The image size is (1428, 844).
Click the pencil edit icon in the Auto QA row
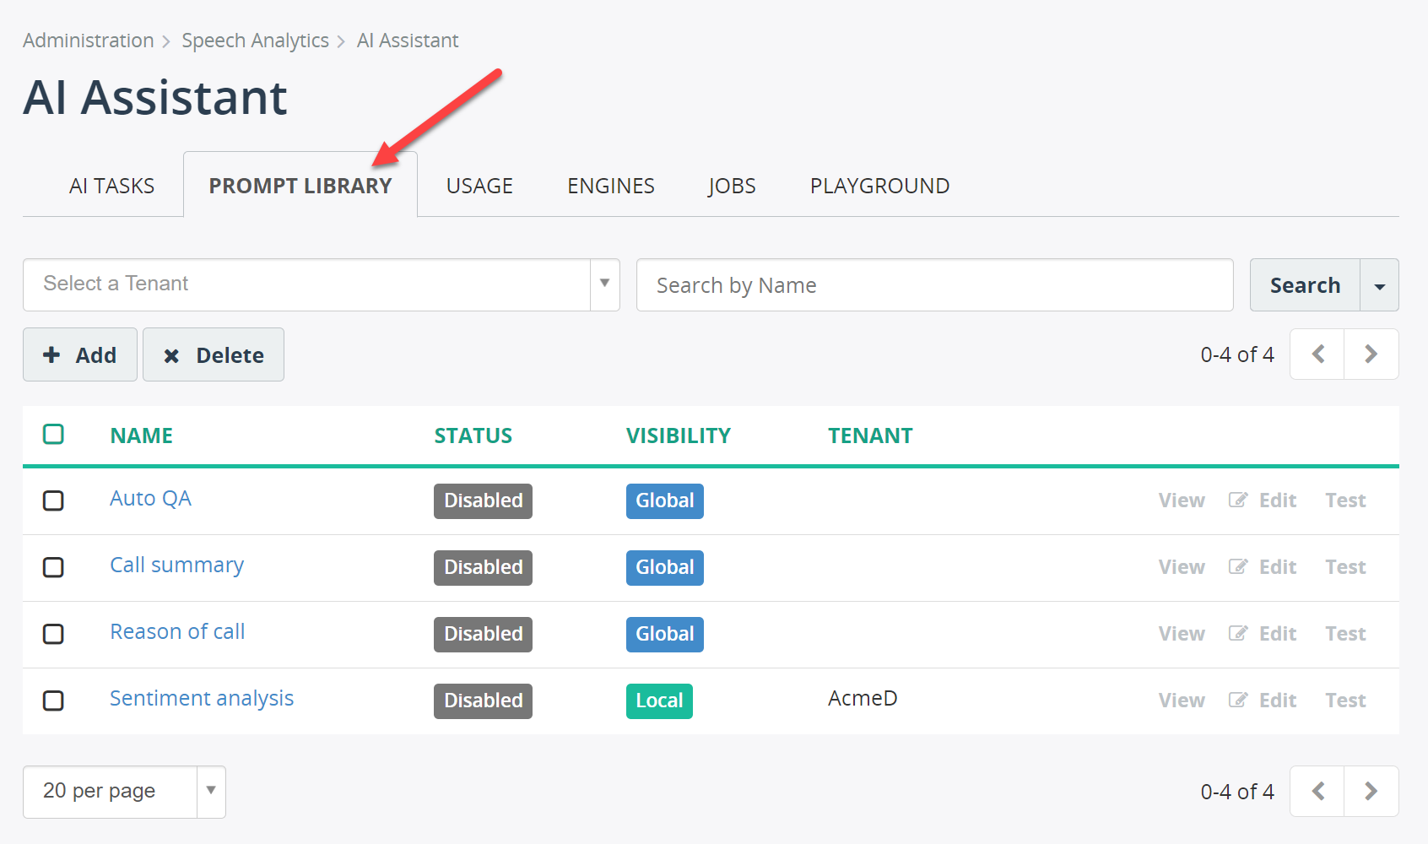click(1238, 500)
